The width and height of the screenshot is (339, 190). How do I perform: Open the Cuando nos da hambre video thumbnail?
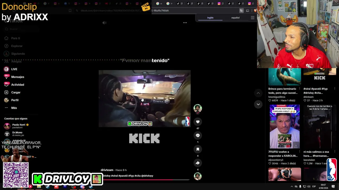[320, 127]
